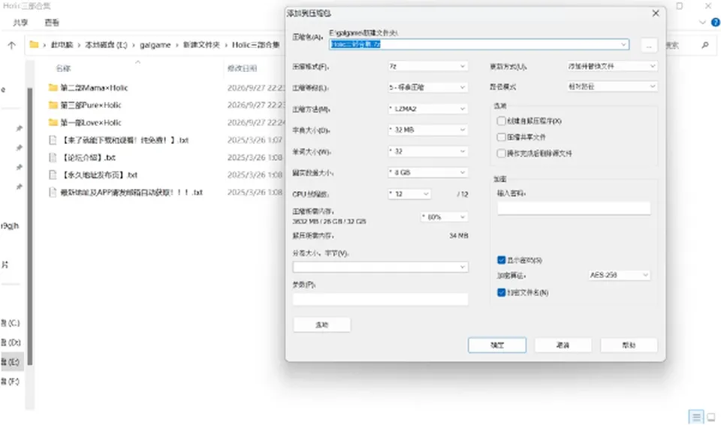Viewport: 721px width, 425px height.
Task: Open the 共享 menu in Explorer
Action: [x=20, y=22]
